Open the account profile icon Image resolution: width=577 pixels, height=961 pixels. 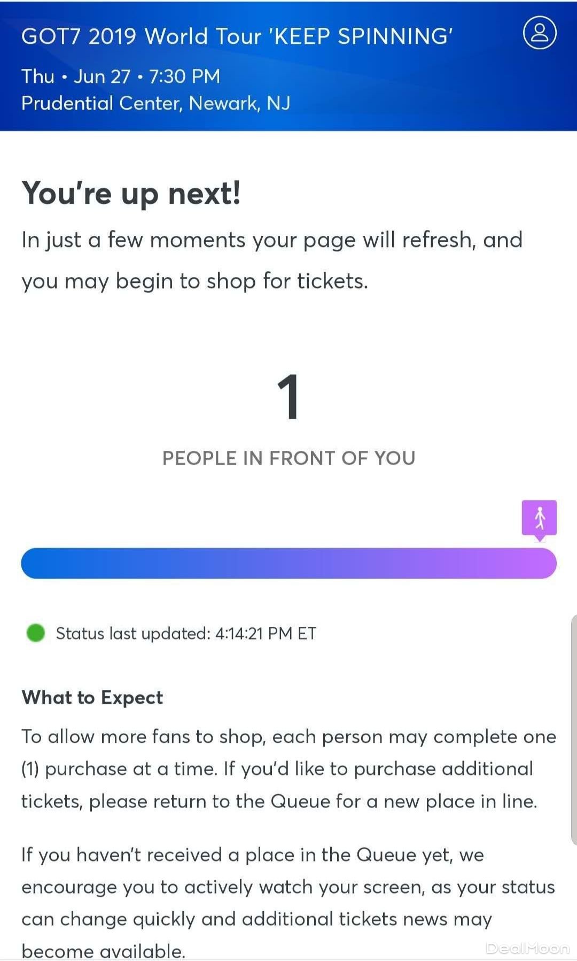click(x=539, y=33)
